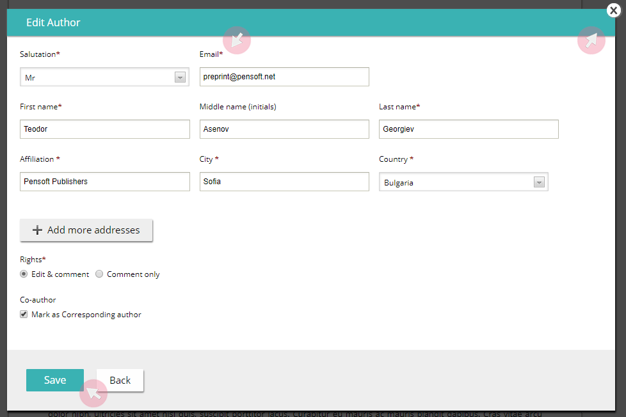Click the Email input field
Image resolution: width=626 pixels, height=417 pixels.
(284, 77)
